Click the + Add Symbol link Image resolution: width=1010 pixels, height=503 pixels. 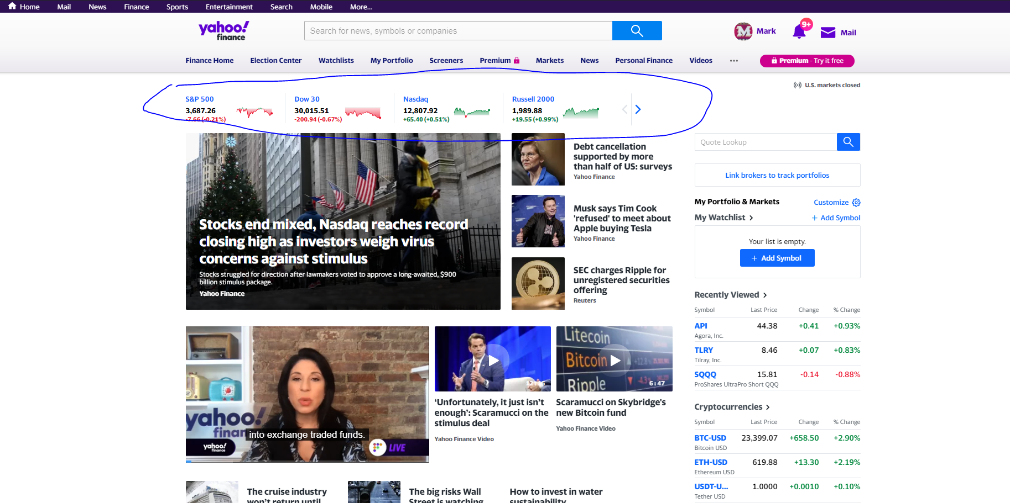(836, 218)
